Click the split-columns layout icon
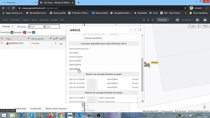This screenshot has height=118, width=210. click(x=153, y=20)
